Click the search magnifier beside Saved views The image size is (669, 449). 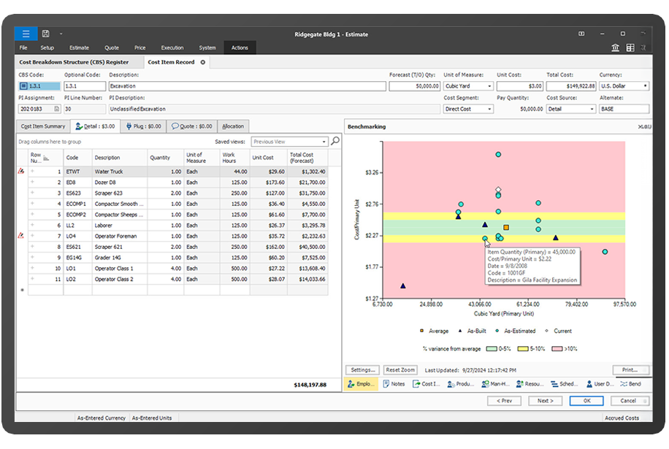(x=335, y=141)
